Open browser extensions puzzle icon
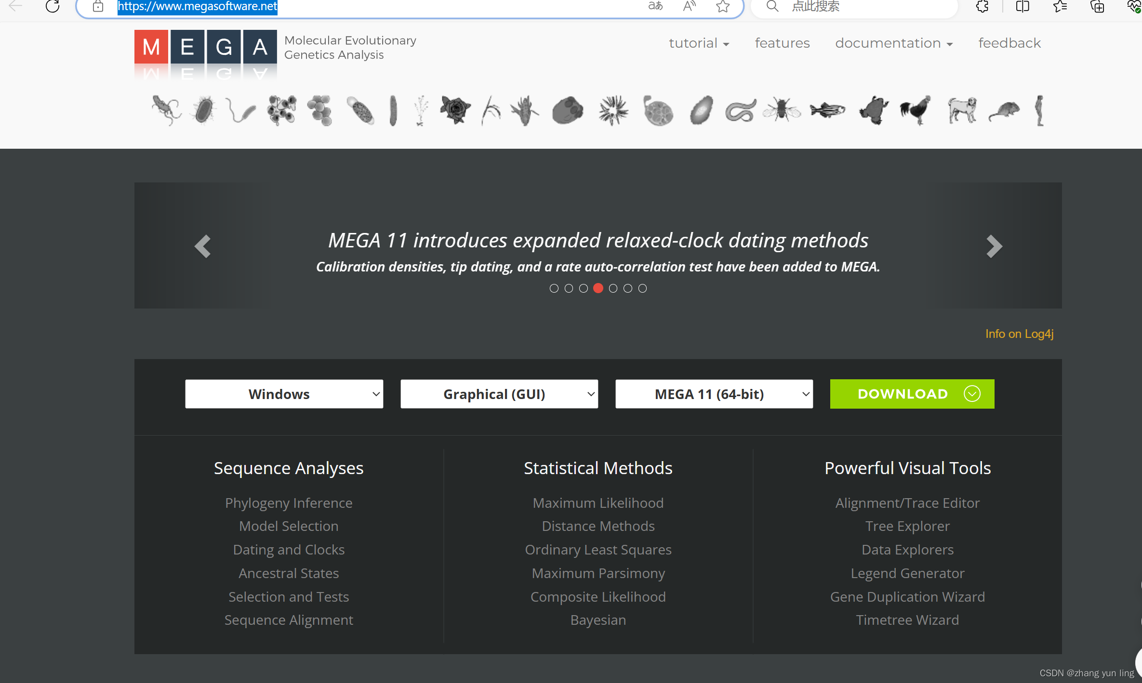 click(982, 6)
